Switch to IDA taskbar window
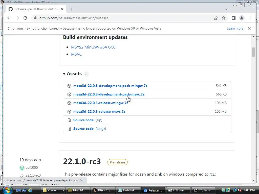Viewport: 259px width, 194px height. tap(103, 190)
